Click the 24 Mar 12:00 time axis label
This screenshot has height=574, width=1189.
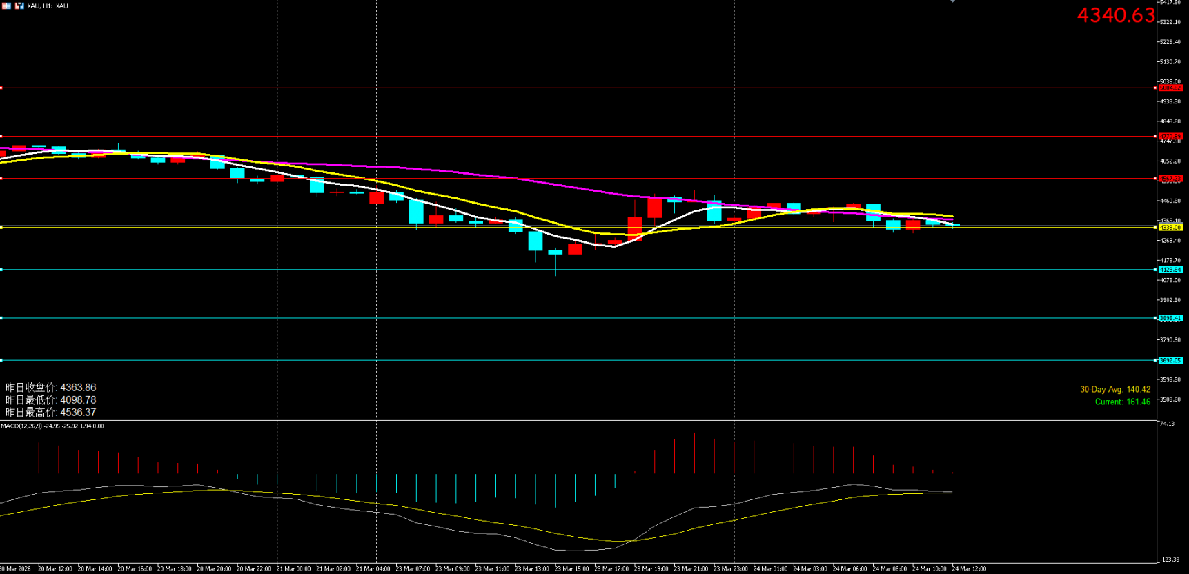click(x=969, y=569)
